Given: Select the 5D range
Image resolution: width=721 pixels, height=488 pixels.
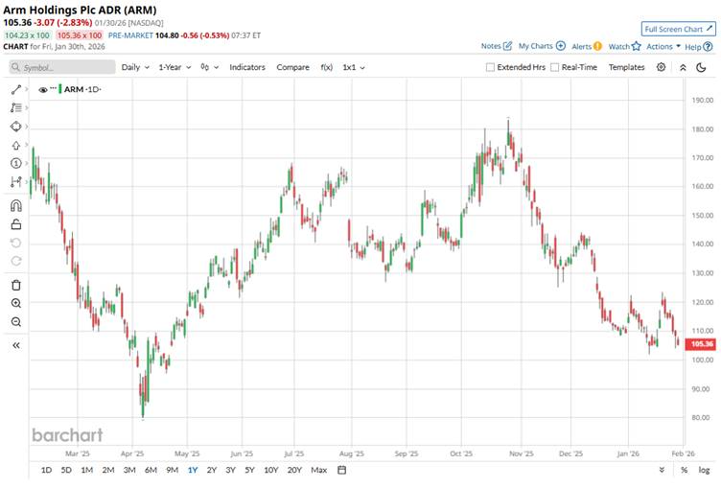Looking at the screenshot, I should [66, 470].
